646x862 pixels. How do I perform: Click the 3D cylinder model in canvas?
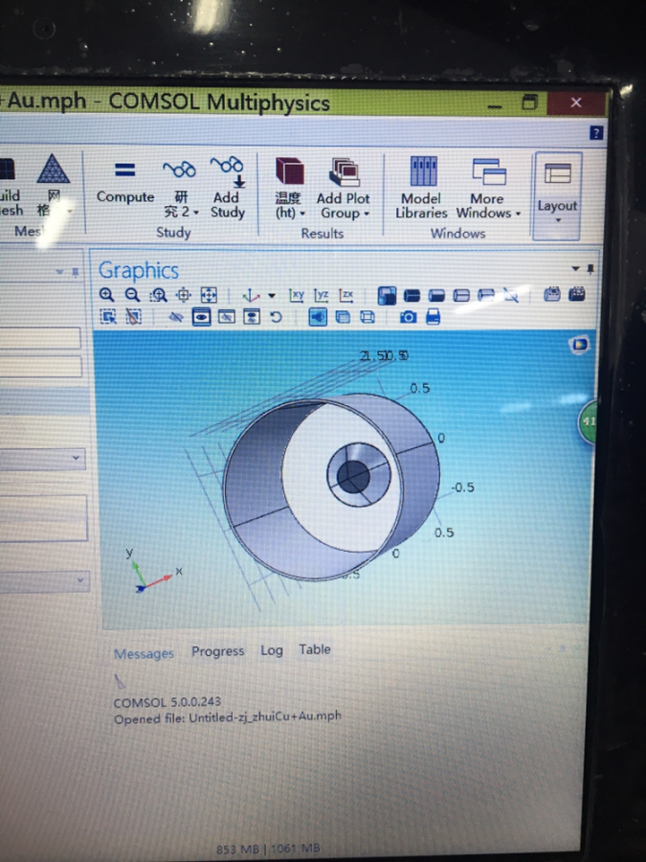tap(332, 486)
